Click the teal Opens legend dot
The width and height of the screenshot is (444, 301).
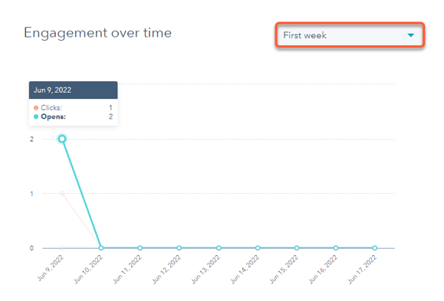(36, 116)
